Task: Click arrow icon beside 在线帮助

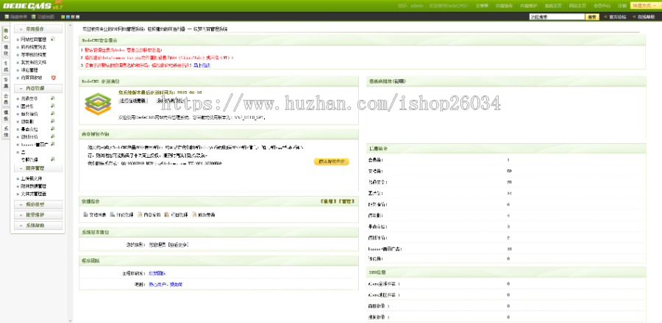Action: point(634,17)
